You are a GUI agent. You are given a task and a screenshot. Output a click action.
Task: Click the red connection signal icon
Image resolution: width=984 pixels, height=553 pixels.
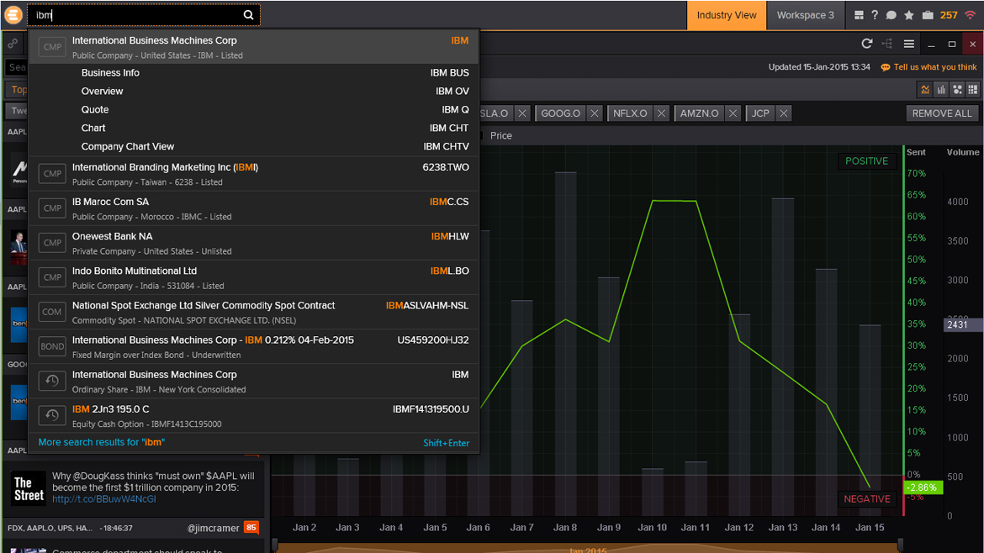point(971,15)
